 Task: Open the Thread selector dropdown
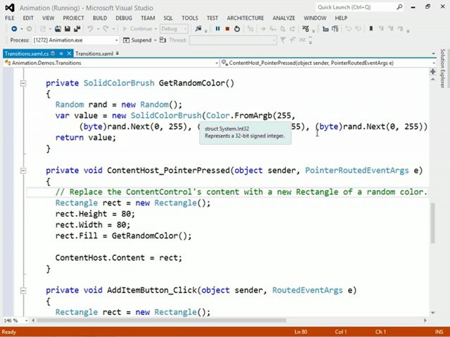coord(273,40)
